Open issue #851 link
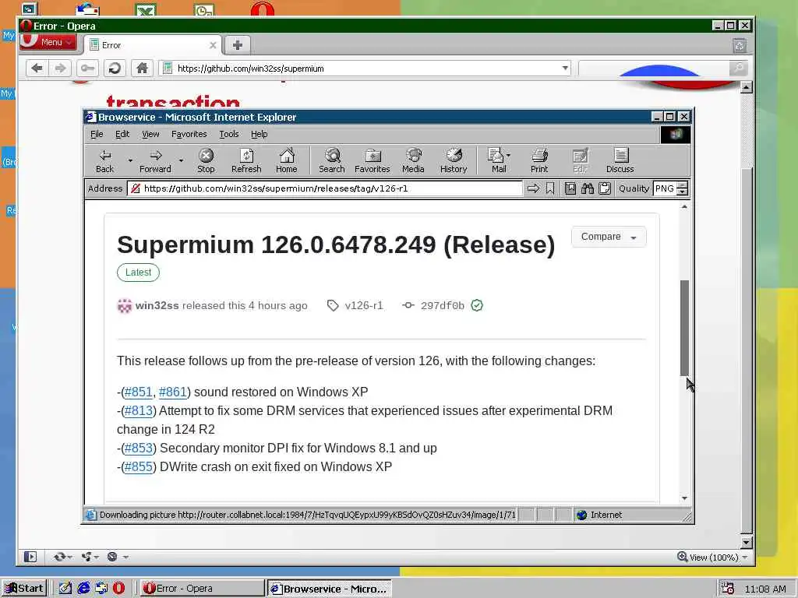798x598 pixels. pyautogui.click(x=139, y=392)
